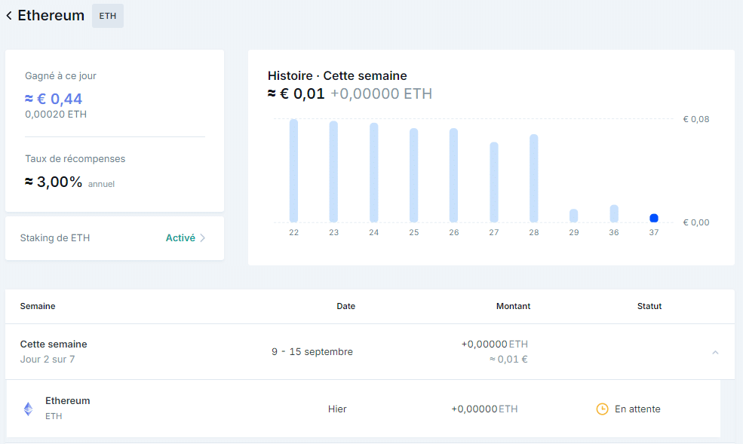Click the '≈ 0,01 €' weekly amount
The height and width of the screenshot is (444, 743).
(x=508, y=360)
